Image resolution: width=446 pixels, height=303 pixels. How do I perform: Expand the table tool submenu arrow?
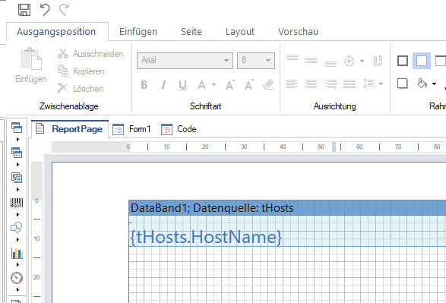(x=17, y=164)
